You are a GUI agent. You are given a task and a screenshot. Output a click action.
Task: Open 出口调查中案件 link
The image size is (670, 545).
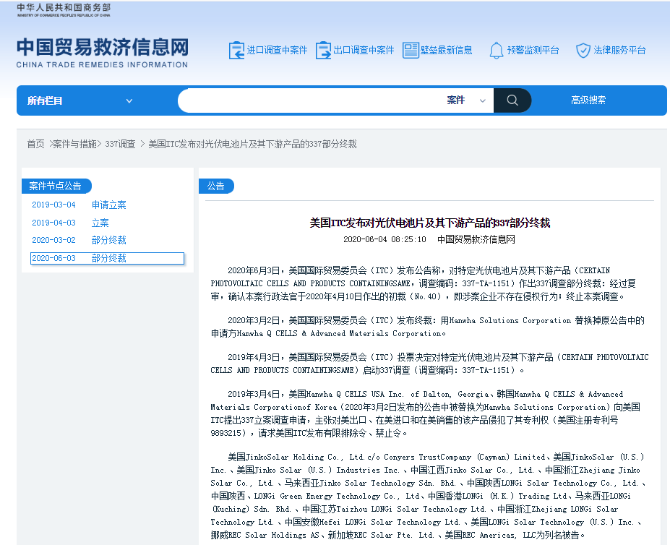coord(364,51)
